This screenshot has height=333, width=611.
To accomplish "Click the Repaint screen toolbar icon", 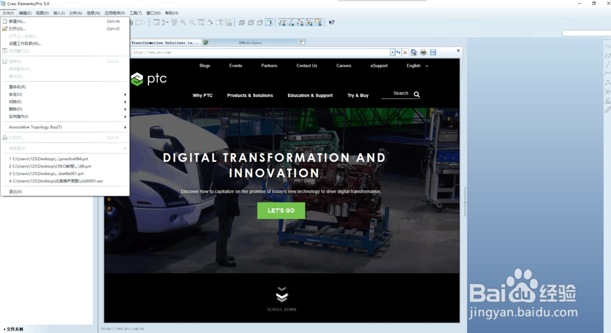I will pyautogui.click(x=156, y=23).
